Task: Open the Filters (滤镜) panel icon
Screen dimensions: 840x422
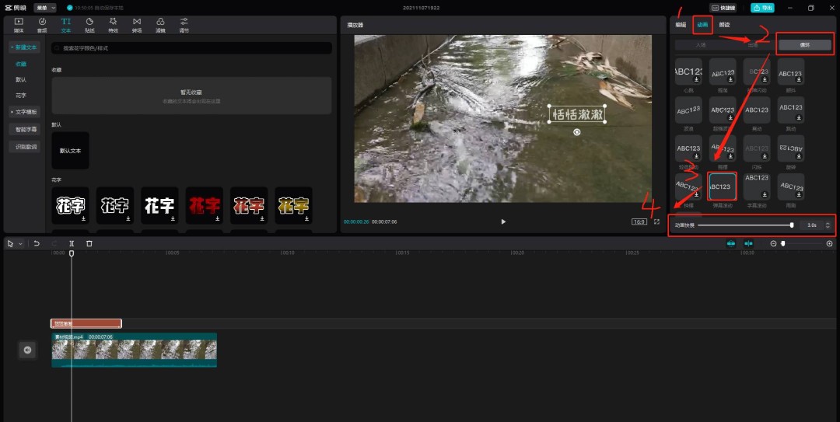Action: click(160, 25)
